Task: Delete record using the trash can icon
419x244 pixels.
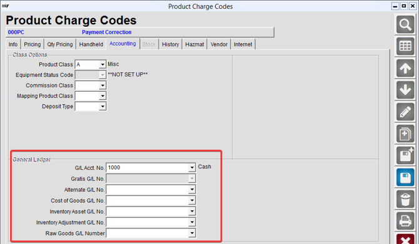Action: click(405, 199)
